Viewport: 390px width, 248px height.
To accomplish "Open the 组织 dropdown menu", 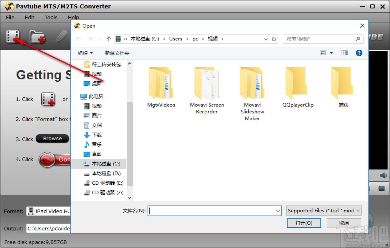I will (85, 53).
